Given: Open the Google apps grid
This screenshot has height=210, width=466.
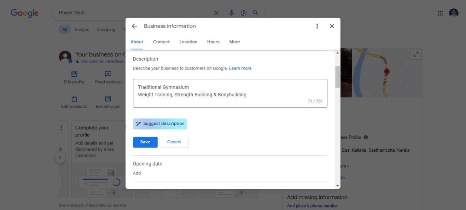Looking at the screenshot, I should (440, 13).
